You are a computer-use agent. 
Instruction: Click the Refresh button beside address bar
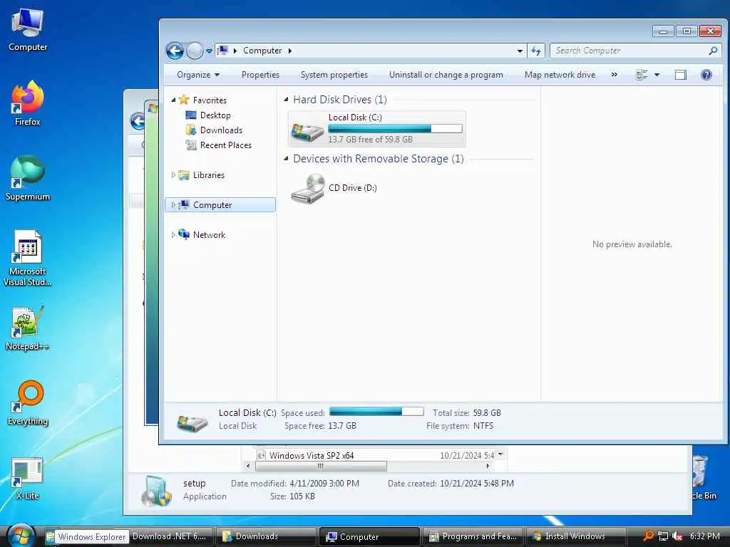536,51
